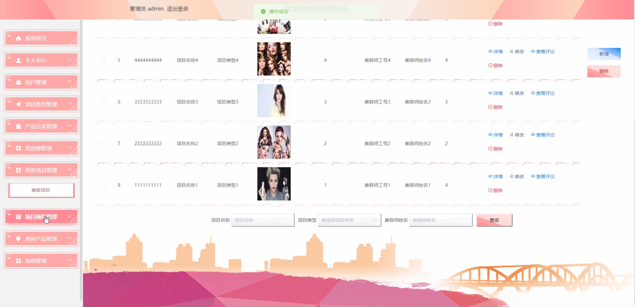The image size is (635, 307).
Task: Expand the 美容师管理 menu chevron
Action: point(70,148)
